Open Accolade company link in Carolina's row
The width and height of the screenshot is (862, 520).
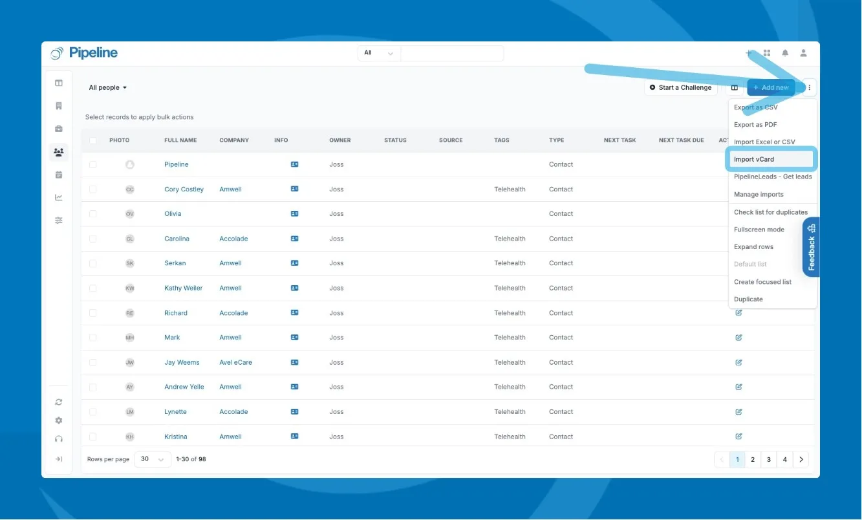(233, 239)
